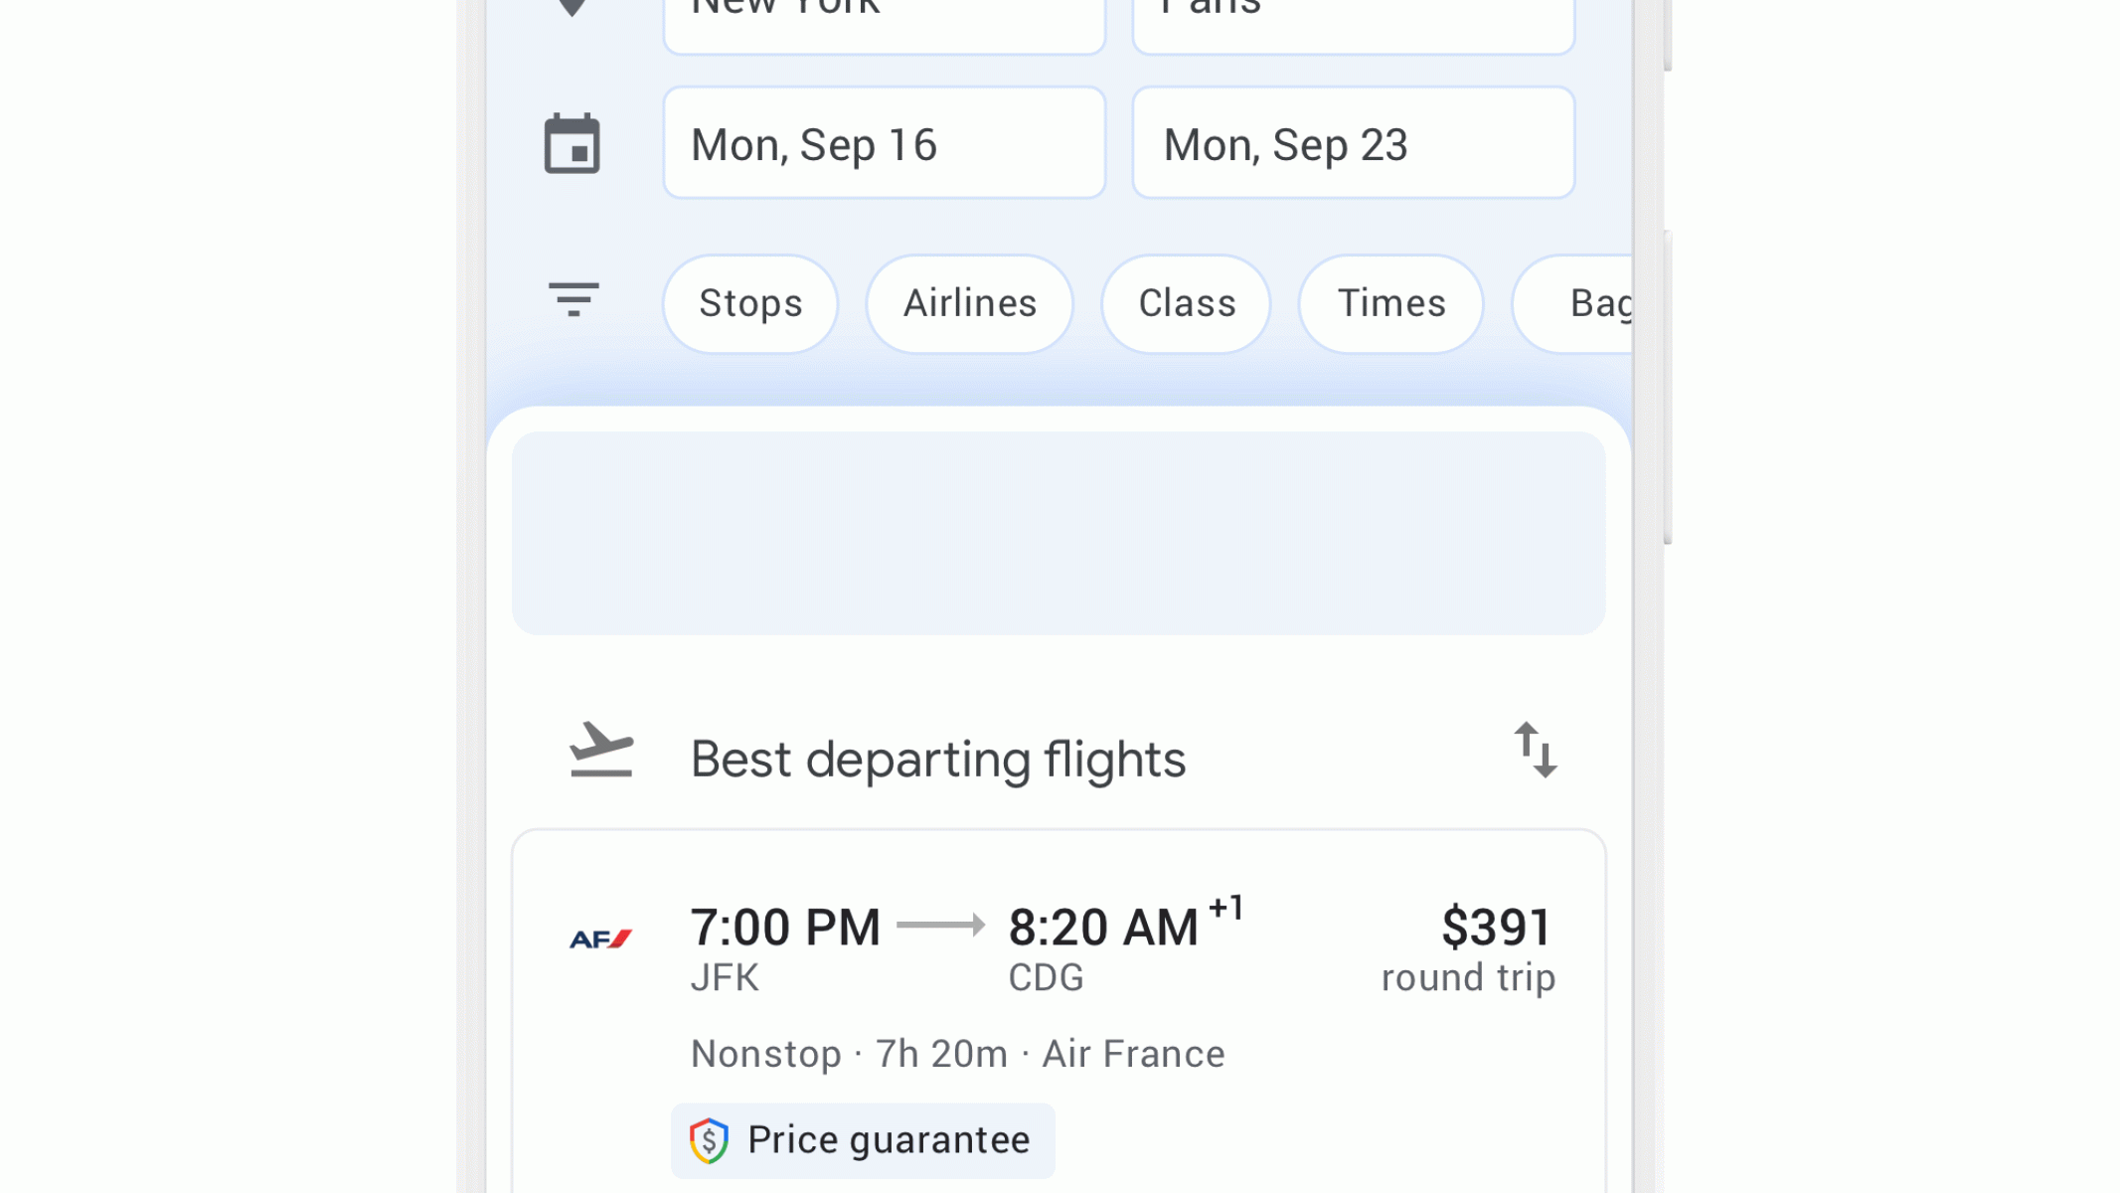Screen dimensions: 2120x1193
Task: Open the Class filter chip
Action: point(1187,303)
